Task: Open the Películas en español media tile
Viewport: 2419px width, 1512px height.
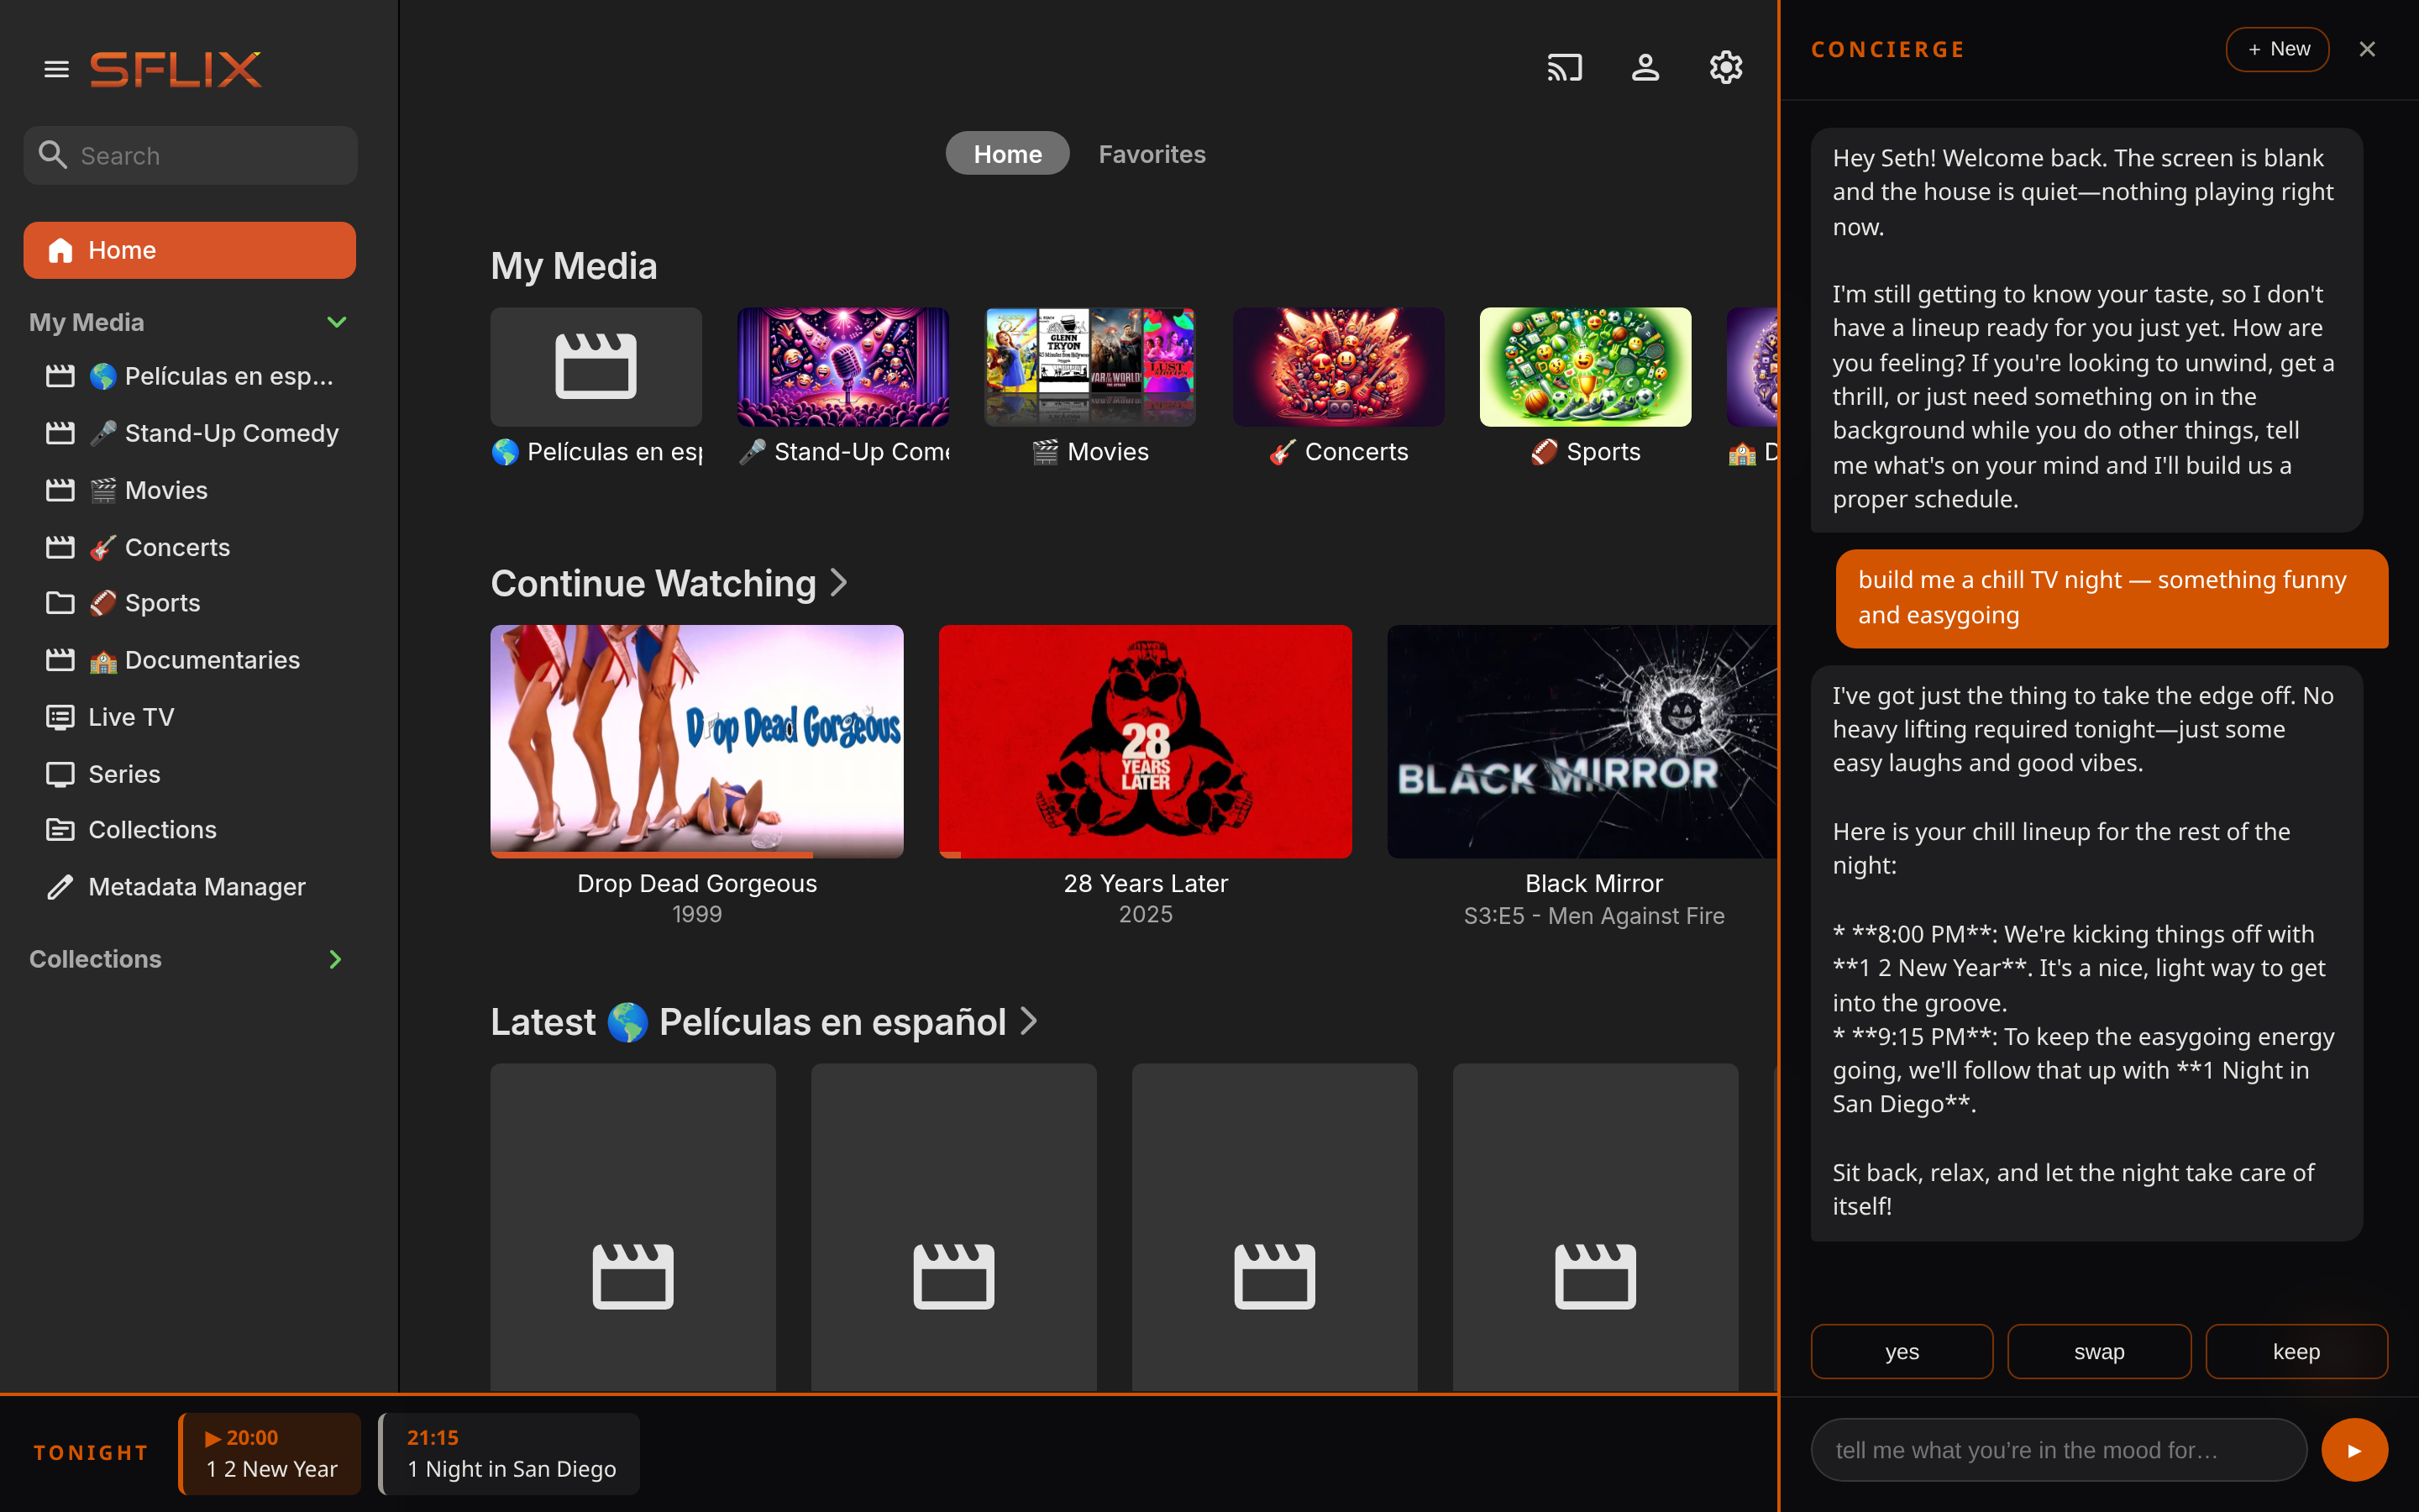Action: point(596,367)
